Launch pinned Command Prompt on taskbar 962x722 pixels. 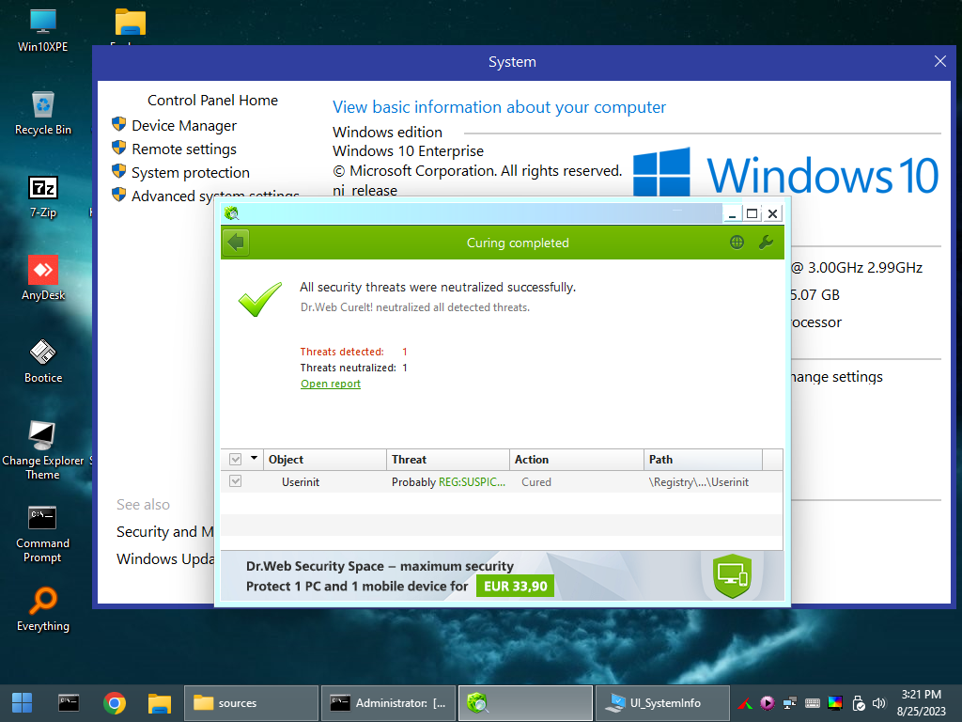69,703
